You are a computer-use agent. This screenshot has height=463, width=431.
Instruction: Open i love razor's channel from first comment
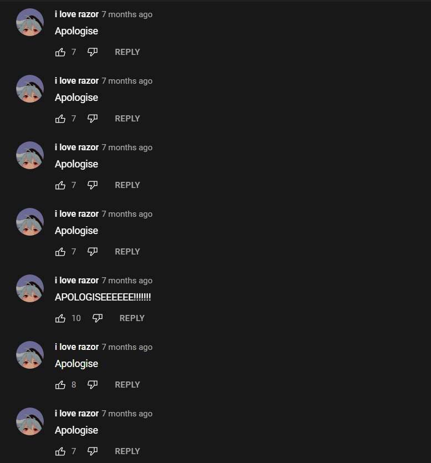click(76, 14)
